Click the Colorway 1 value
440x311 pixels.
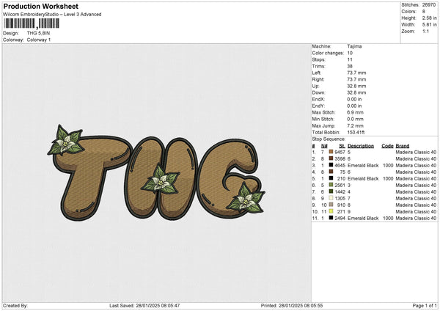[39, 40]
